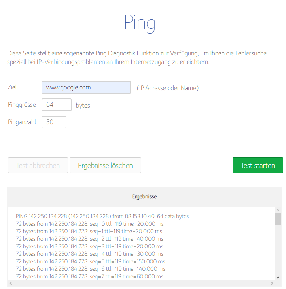Focus the Pinggrösse bytes input
286x289 pixels.
point(56,105)
